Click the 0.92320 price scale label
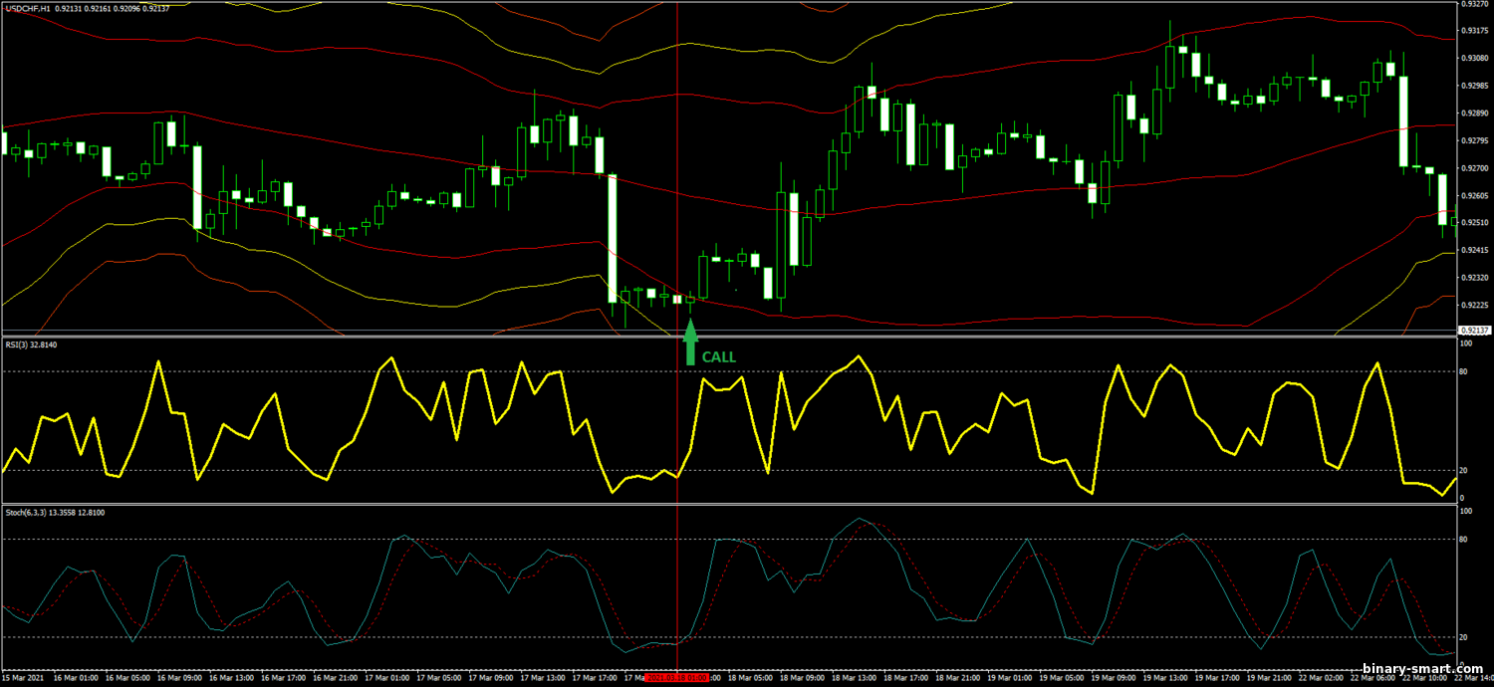 coord(1474,277)
